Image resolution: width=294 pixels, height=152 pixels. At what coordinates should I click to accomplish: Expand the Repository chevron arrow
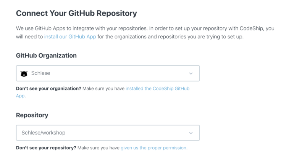[191, 133]
